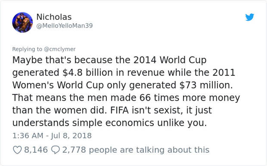
Task: Open replies via the speech bubble icon
Action: pos(56,150)
